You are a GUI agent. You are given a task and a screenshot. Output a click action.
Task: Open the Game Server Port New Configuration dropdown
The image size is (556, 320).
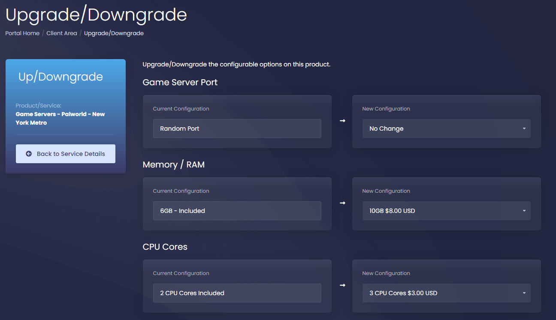446,129
